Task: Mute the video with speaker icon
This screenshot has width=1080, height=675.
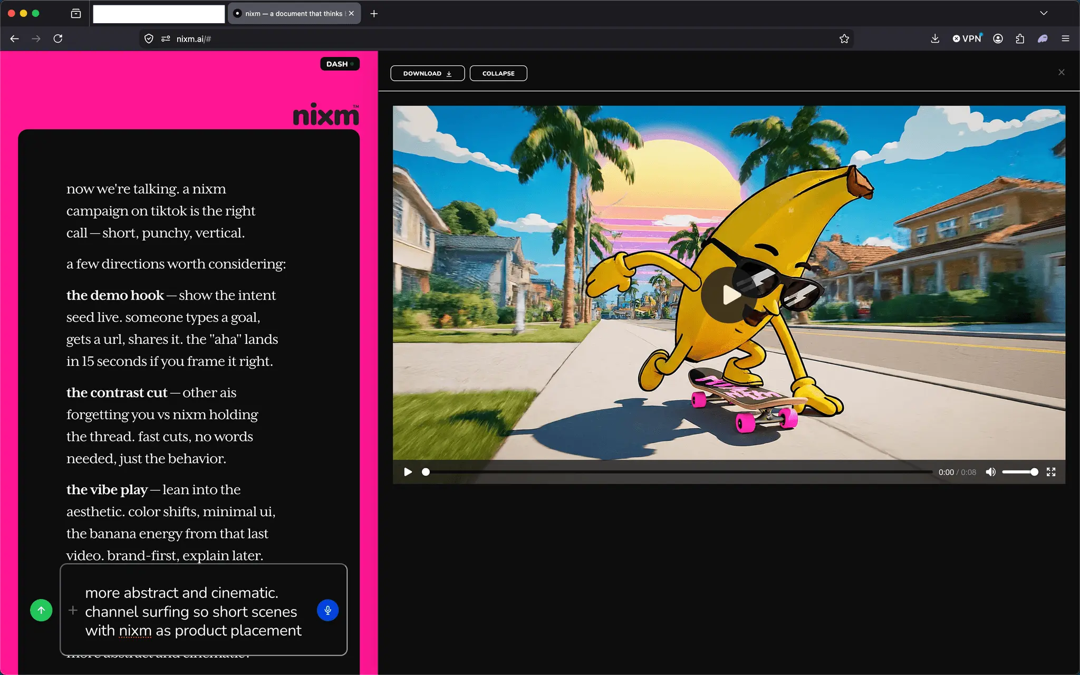Action: click(990, 472)
